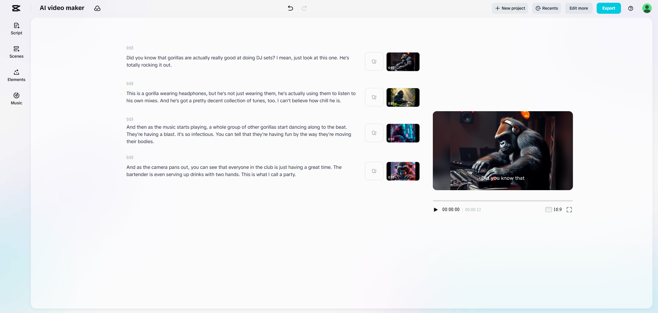Click the voice icon beside first scene
Image resolution: width=658 pixels, height=313 pixels.
pyautogui.click(x=374, y=62)
